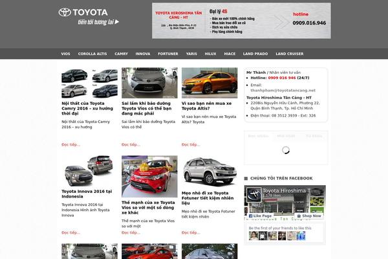Open the Toyota Innova 2016 thumbnail
Screen dimensions: 388x259
coord(90,171)
